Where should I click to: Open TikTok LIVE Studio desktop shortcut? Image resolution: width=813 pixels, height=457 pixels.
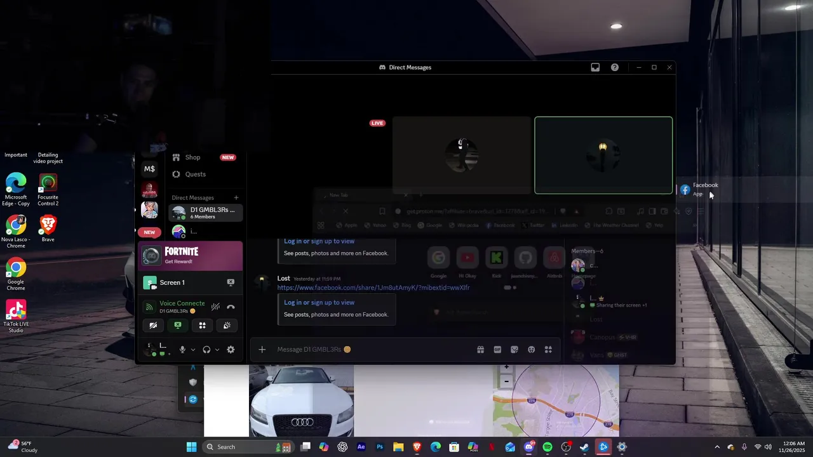click(16, 316)
